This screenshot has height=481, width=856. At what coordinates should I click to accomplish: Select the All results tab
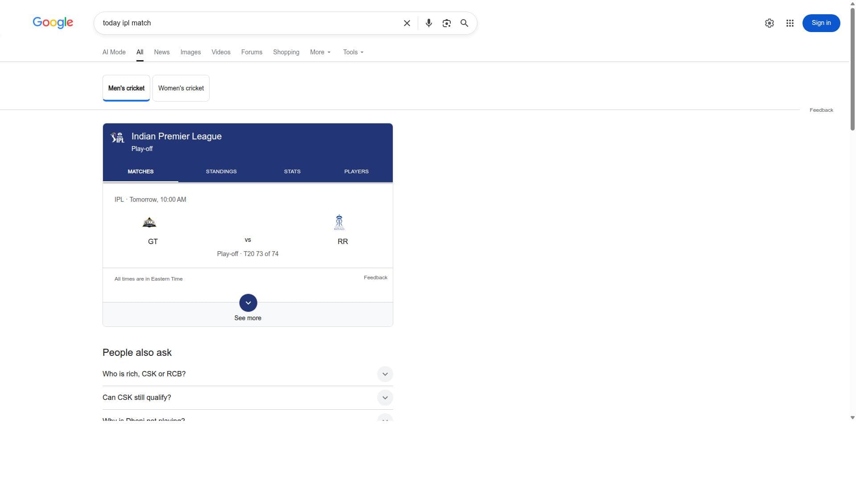140,52
